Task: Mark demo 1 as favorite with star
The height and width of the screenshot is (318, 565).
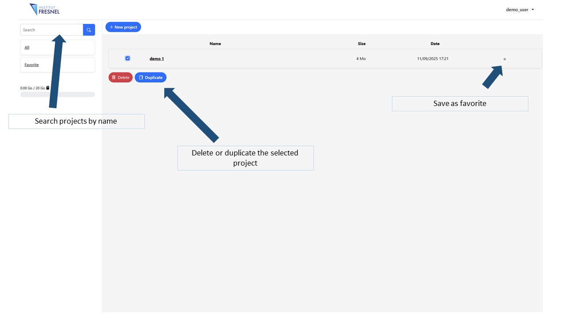Action: tap(505, 59)
